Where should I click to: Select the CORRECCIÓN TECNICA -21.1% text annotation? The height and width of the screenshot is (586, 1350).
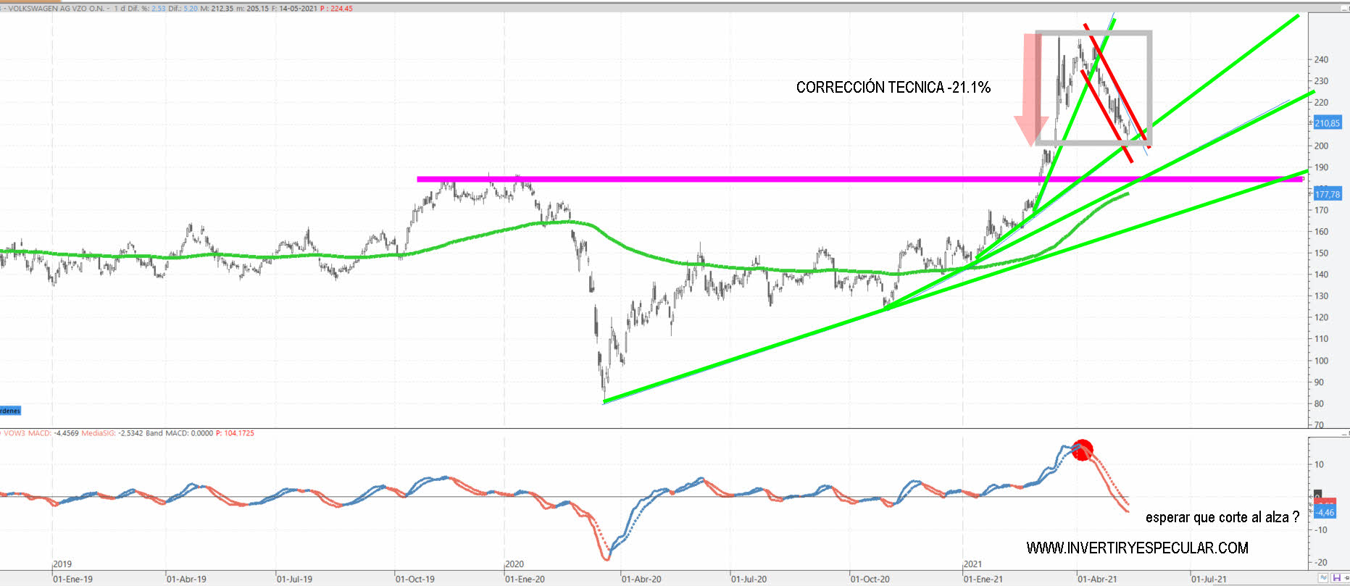pyautogui.click(x=893, y=88)
